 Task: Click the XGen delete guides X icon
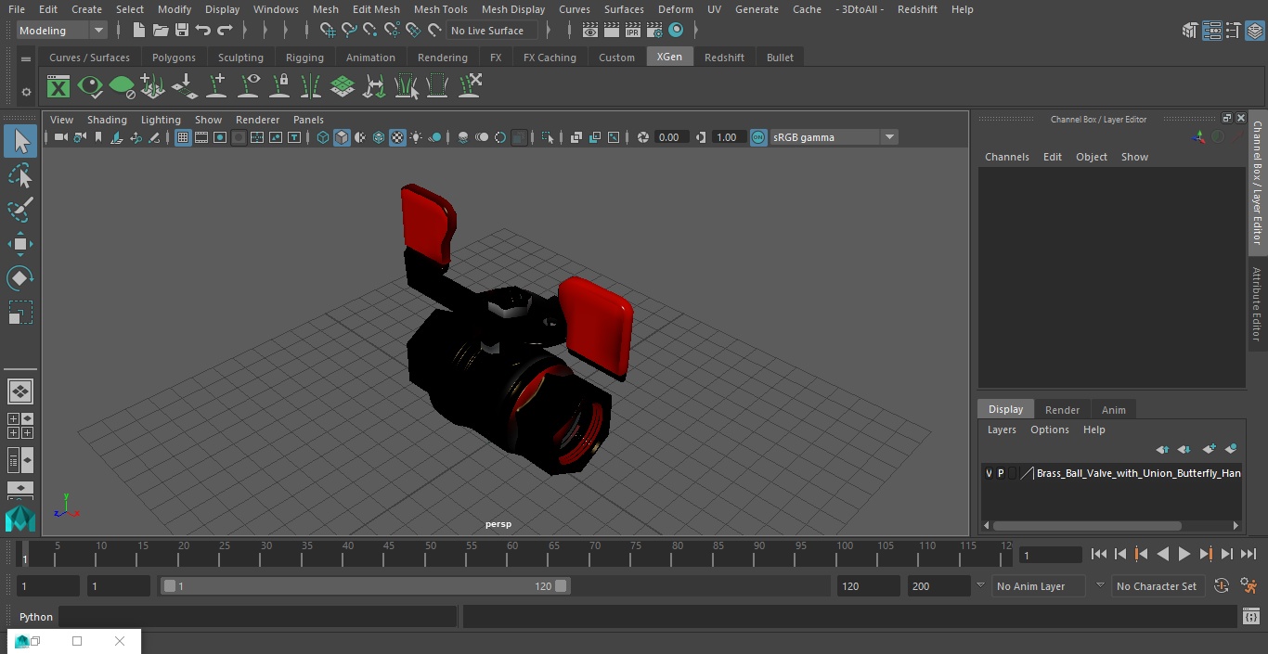[x=469, y=87]
